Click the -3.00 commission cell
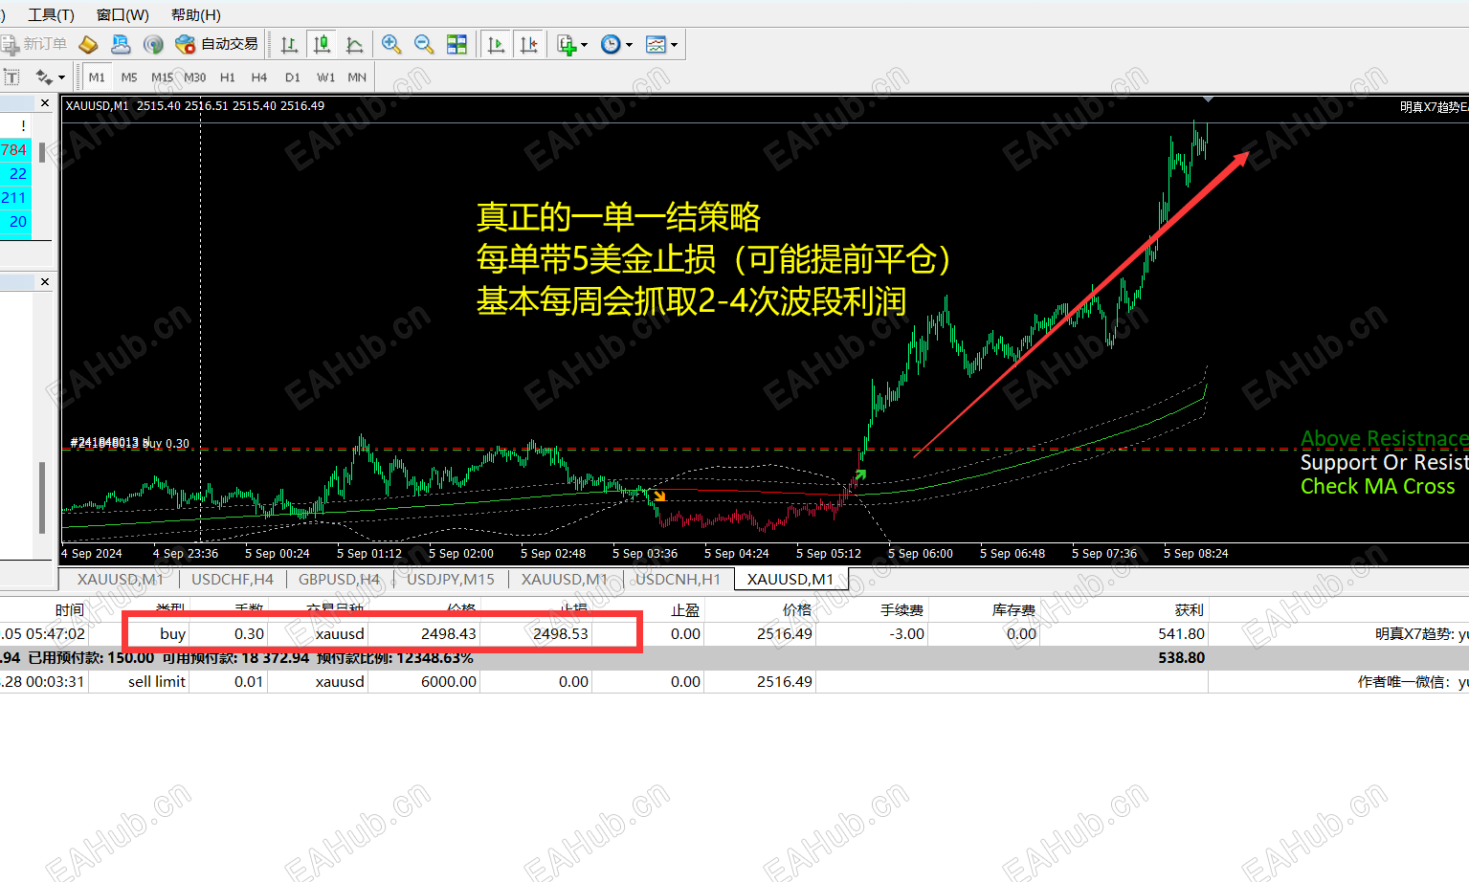The image size is (1469, 882). click(x=906, y=633)
